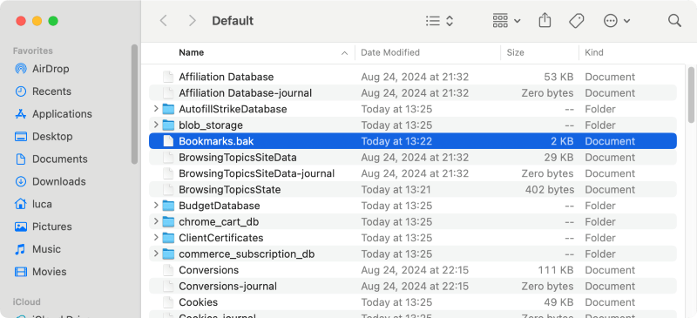Click the commerce_subscription_db folder icon
The width and height of the screenshot is (697, 318).
pyautogui.click(x=168, y=254)
